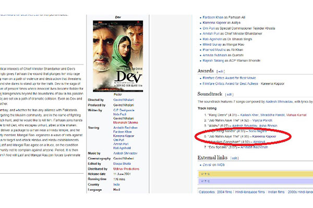Select the 176 mins running time value
Image resolution: width=313 pixels, height=208 pixels.
[x=119, y=179]
